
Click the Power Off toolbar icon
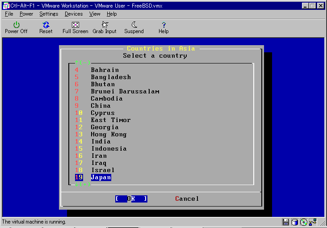pyautogui.click(x=16, y=28)
